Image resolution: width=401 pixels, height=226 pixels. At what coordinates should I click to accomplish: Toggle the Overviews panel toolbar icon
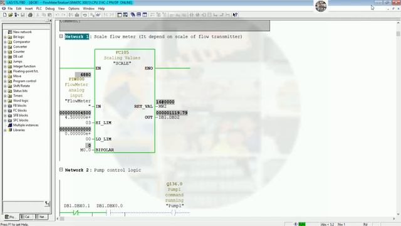tap(120, 15)
